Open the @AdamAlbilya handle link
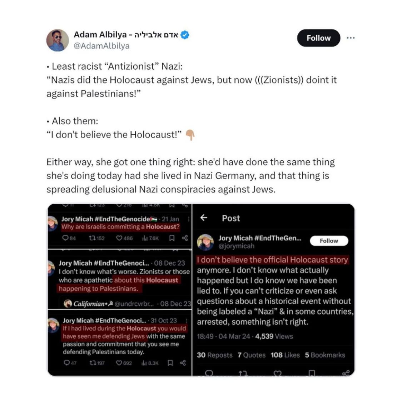Viewport: 402px width, 400px height. (101, 46)
